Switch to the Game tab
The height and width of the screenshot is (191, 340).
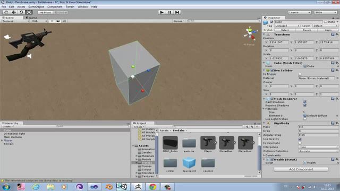click(31, 18)
